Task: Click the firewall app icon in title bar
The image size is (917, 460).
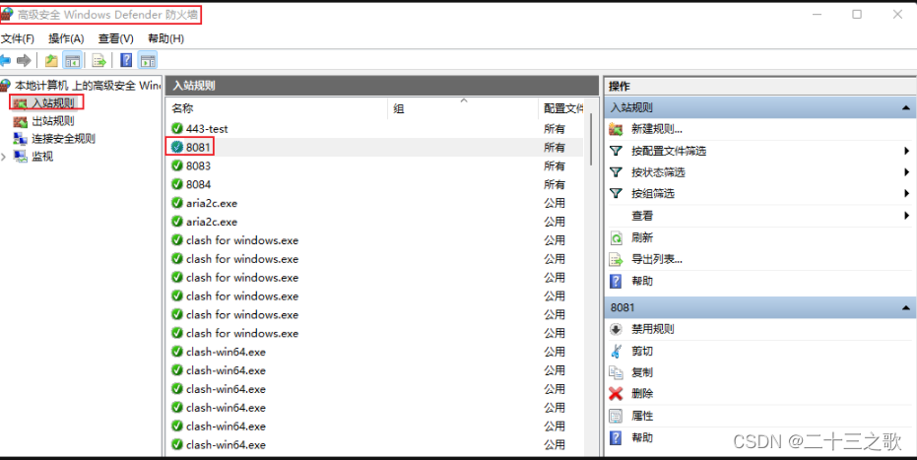Action: pos(7,15)
